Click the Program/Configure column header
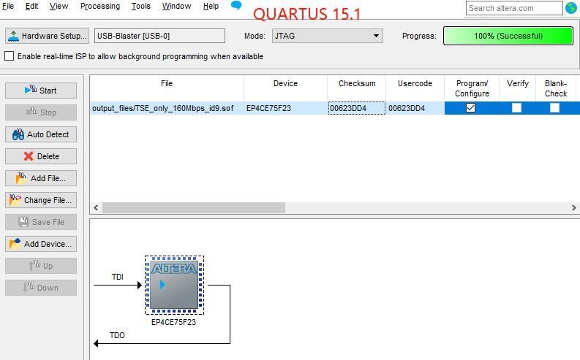The image size is (580, 360). tap(472, 88)
